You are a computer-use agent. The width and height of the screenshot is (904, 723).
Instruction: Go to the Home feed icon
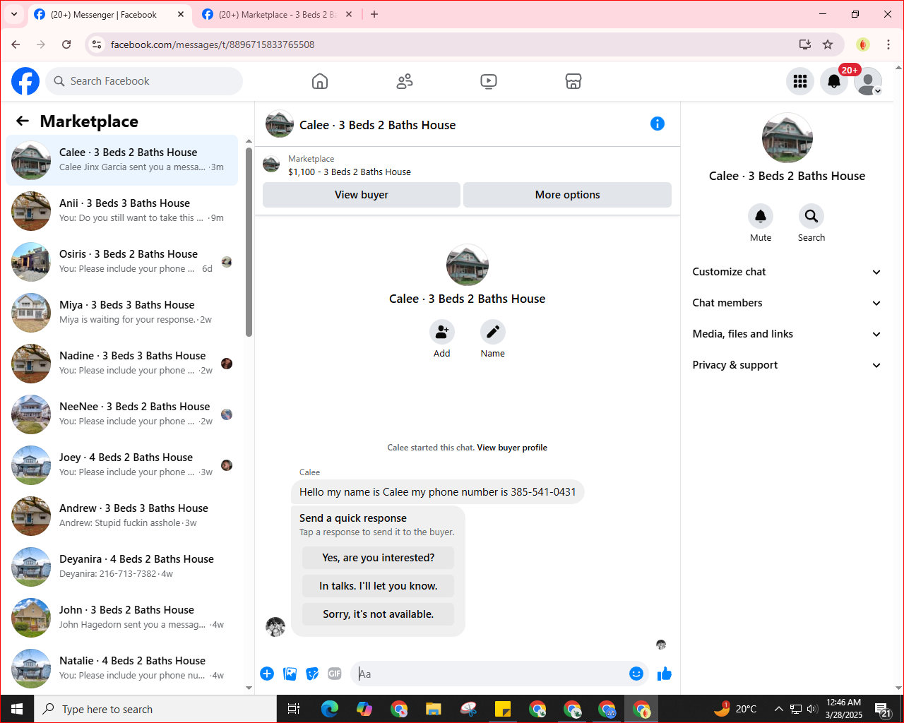320,81
